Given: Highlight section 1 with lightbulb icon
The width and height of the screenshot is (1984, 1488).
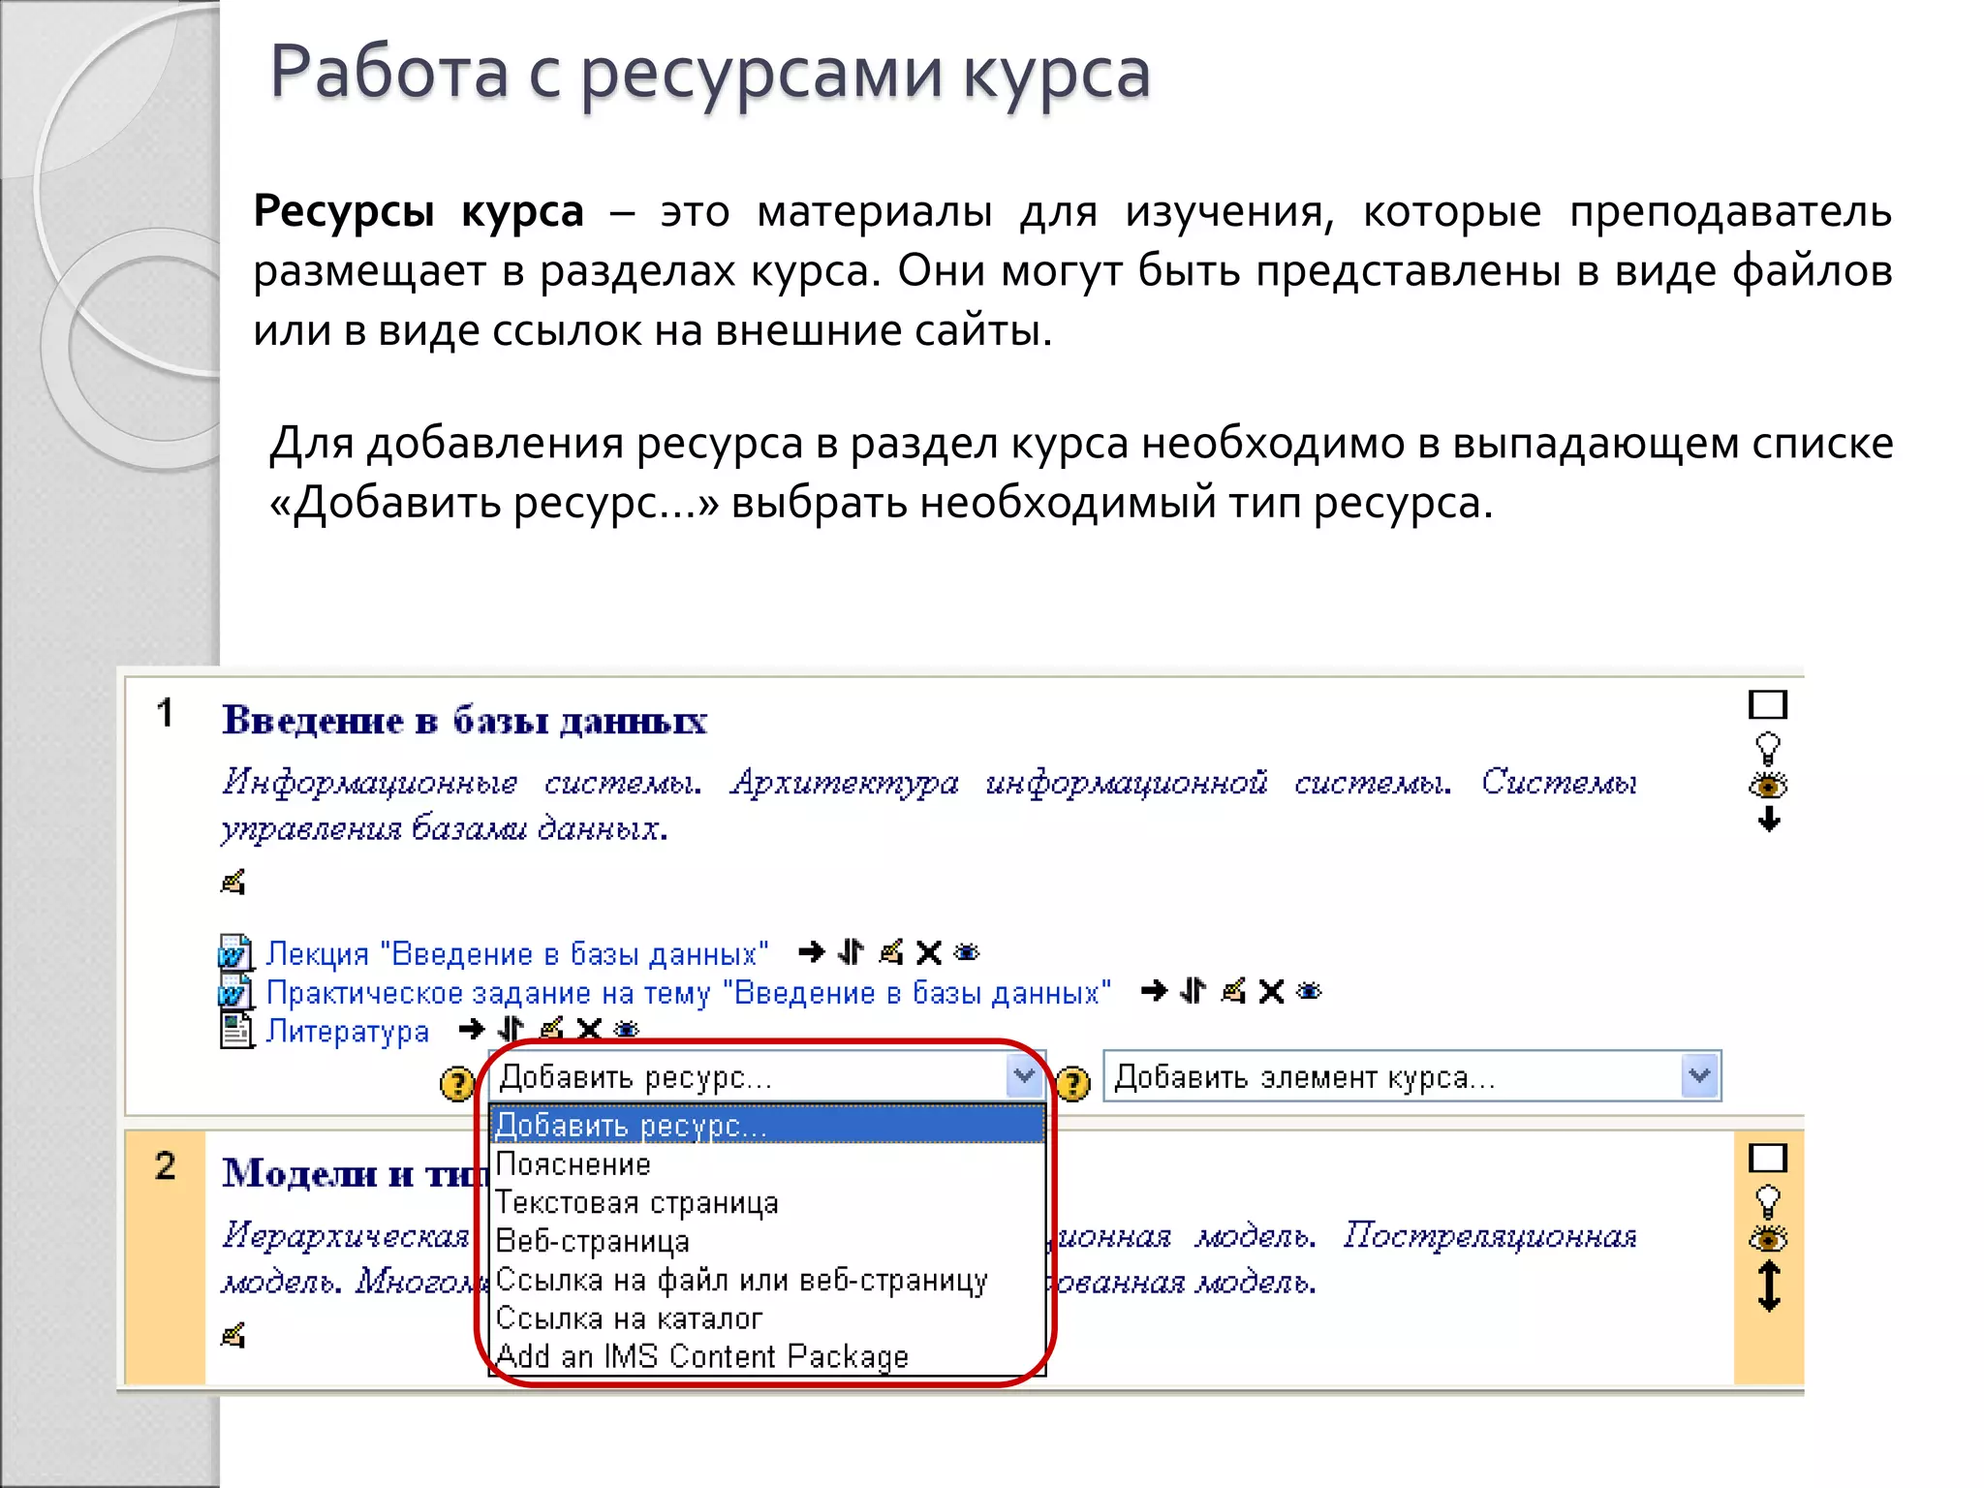Looking at the screenshot, I should pyautogui.click(x=1768, y=748).
